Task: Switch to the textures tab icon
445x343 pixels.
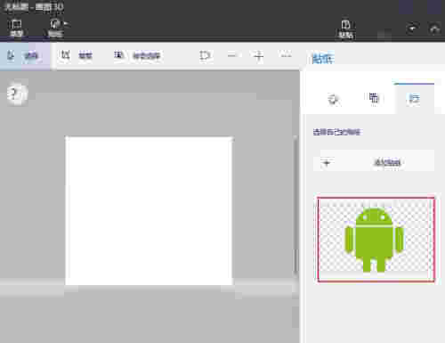Action: 374,98
